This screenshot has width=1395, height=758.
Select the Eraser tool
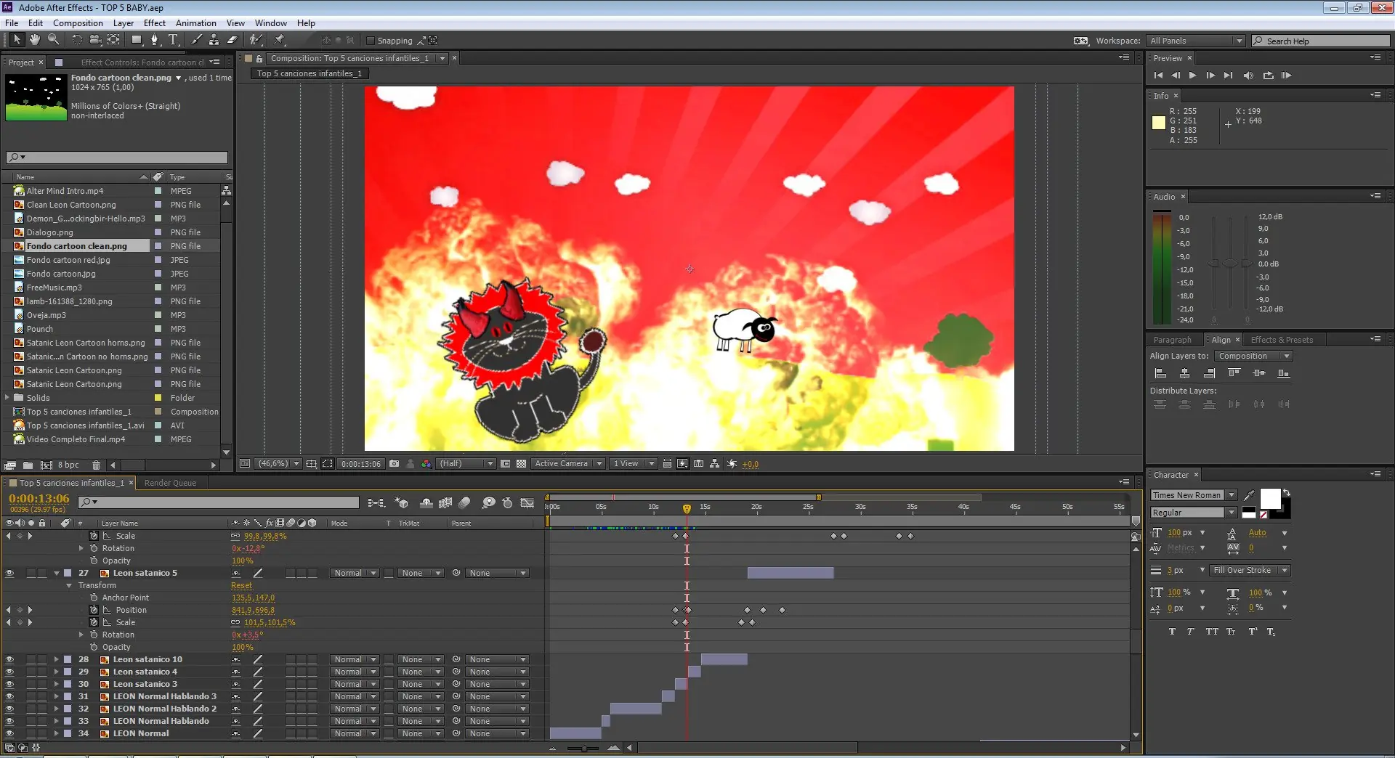coord(232,40)
